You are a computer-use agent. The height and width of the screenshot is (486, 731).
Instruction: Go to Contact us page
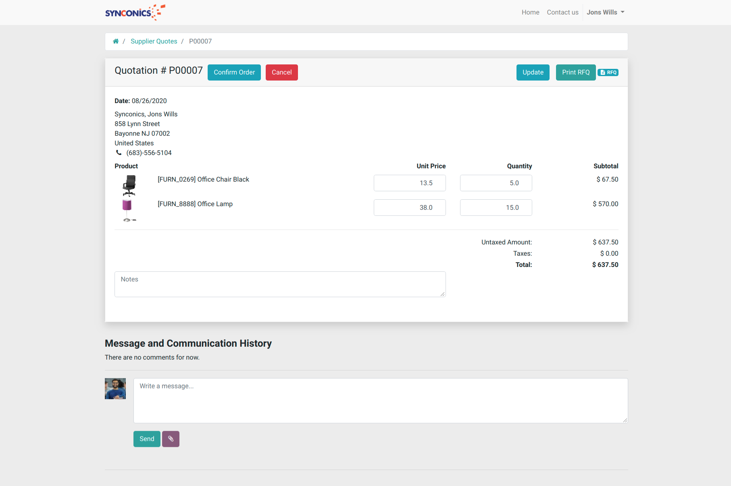tap(562, 12)
